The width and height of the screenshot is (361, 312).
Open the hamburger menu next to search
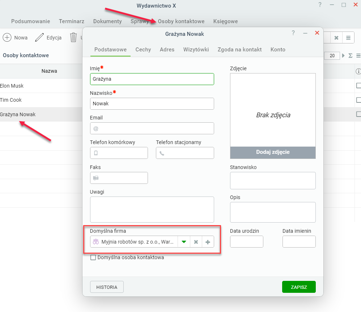348,38
